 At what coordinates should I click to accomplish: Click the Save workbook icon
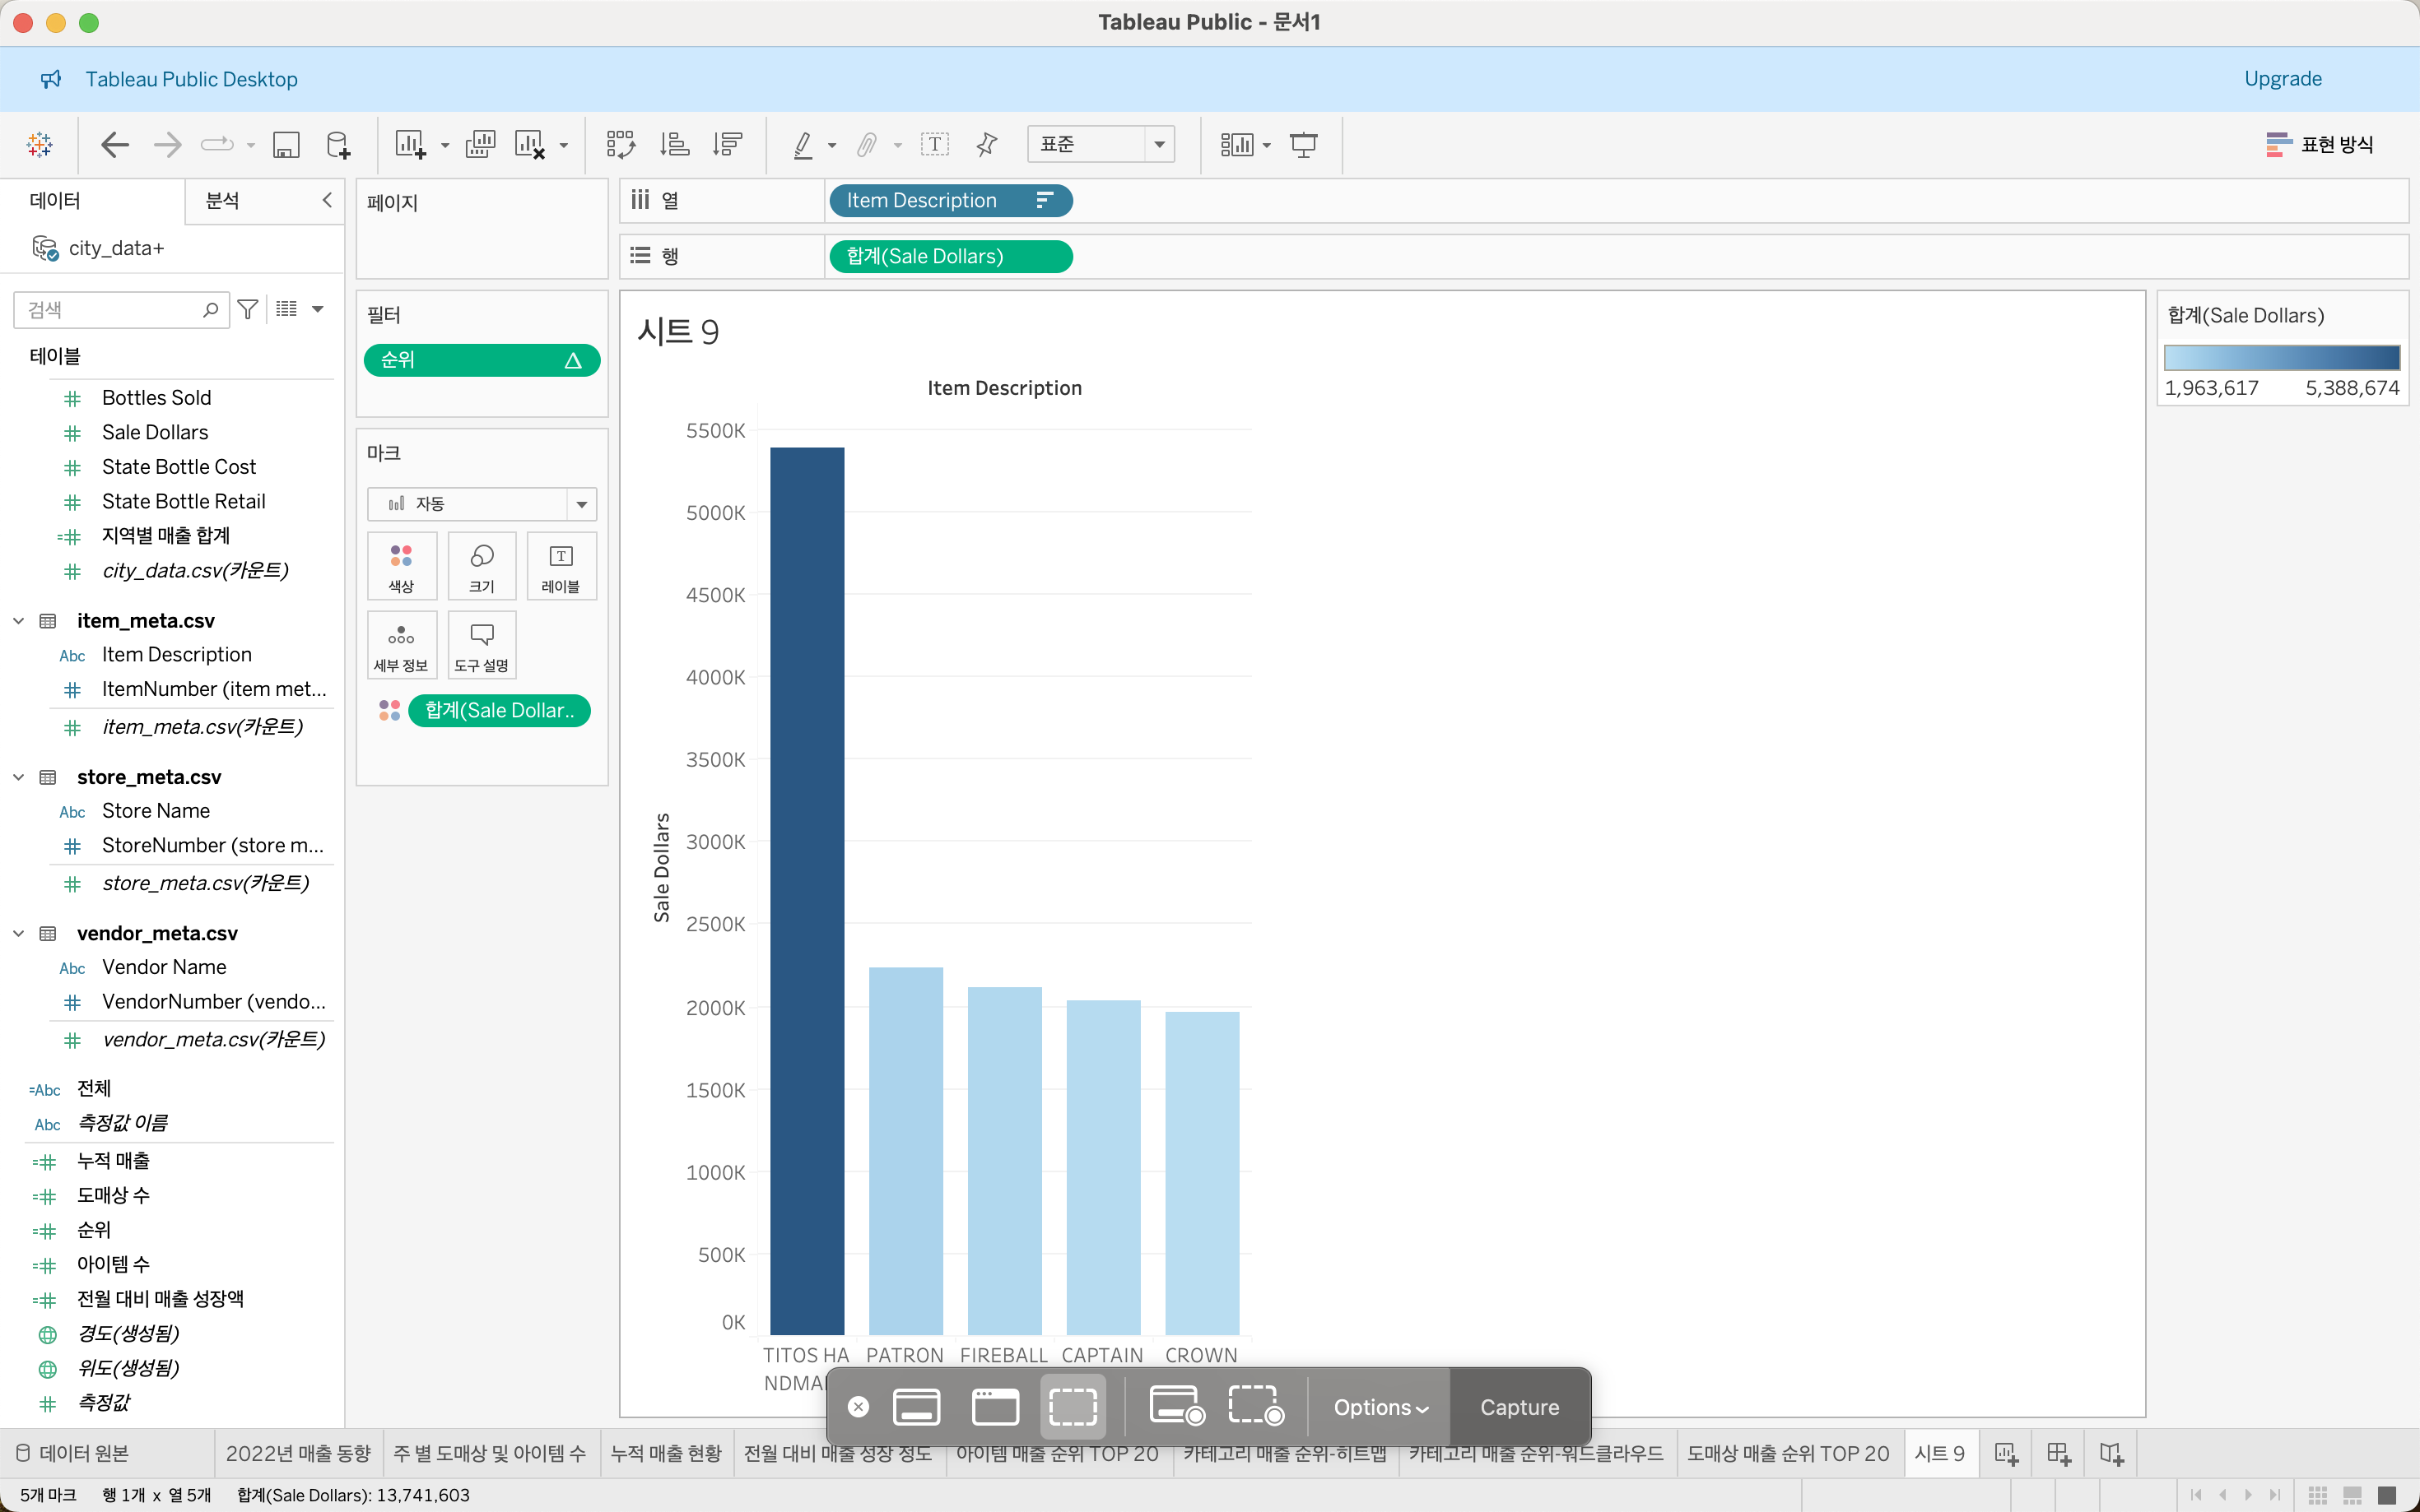click(286, 145)
